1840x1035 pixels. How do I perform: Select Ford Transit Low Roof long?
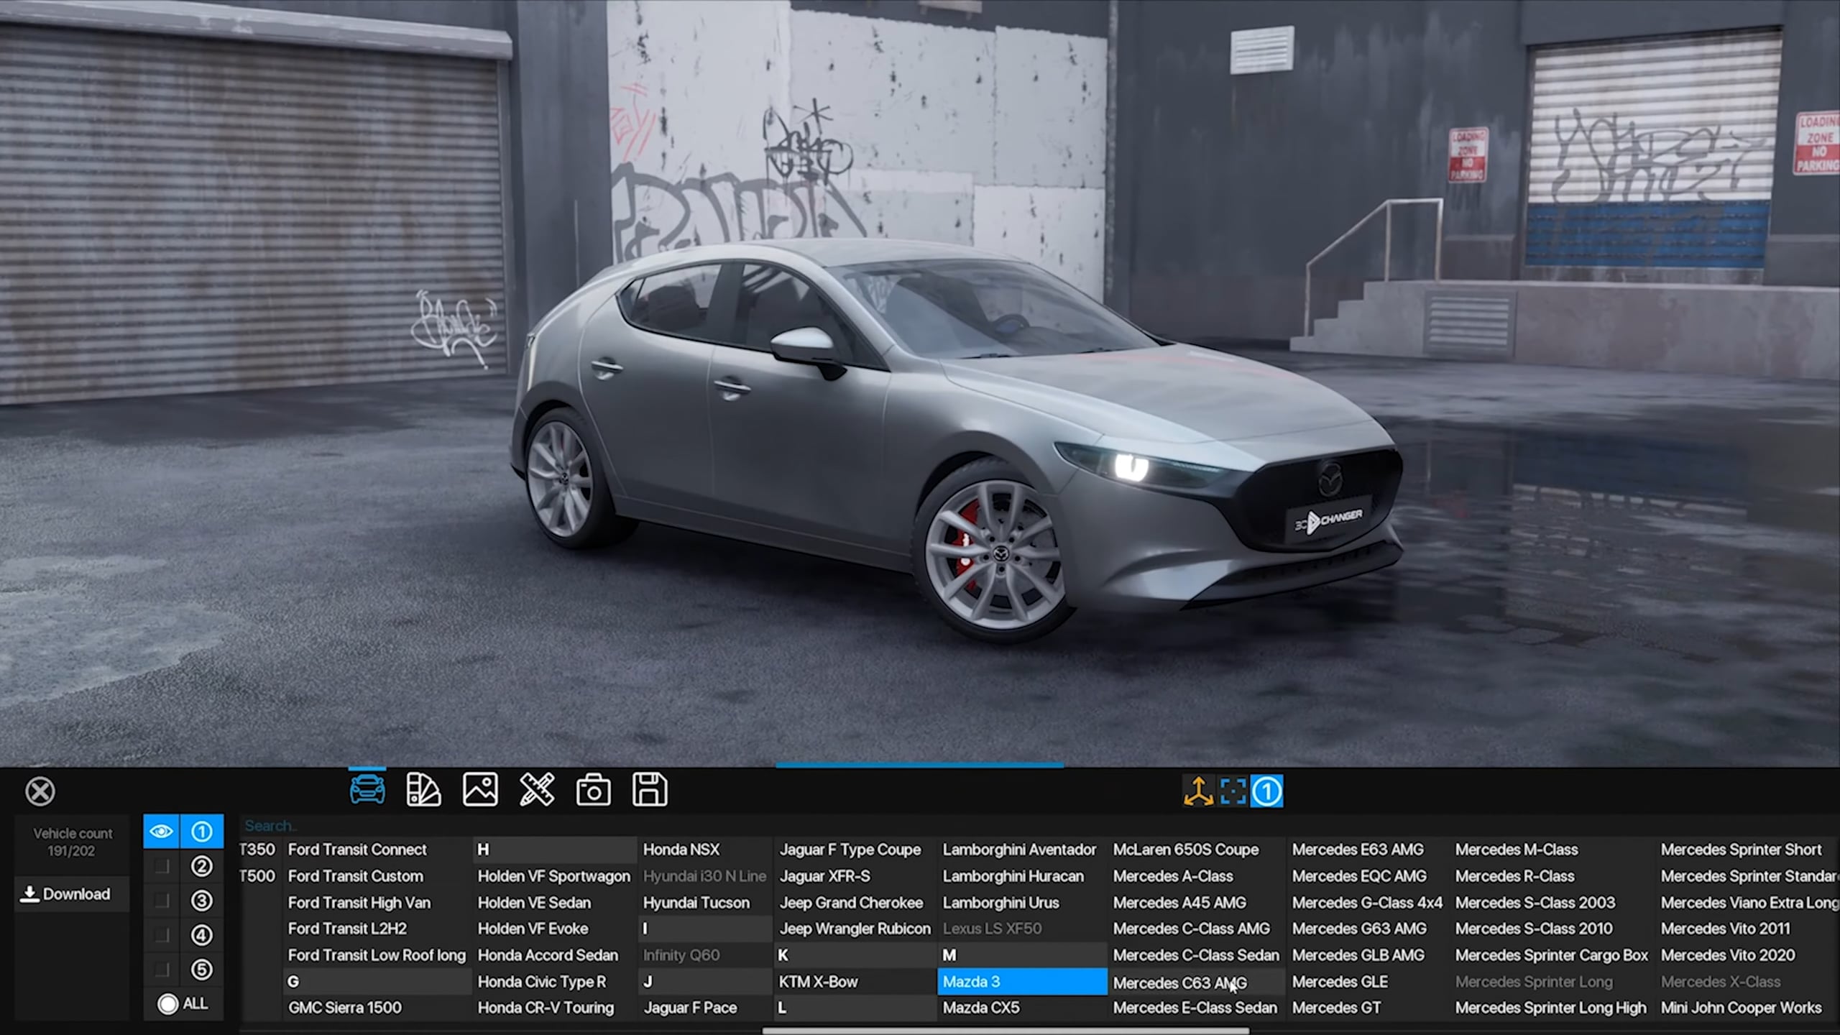[x=377, y=955]
